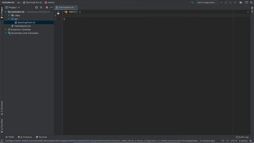Hide the Project tool window with minus icon
254x143 pixels.
pos(52,8)
